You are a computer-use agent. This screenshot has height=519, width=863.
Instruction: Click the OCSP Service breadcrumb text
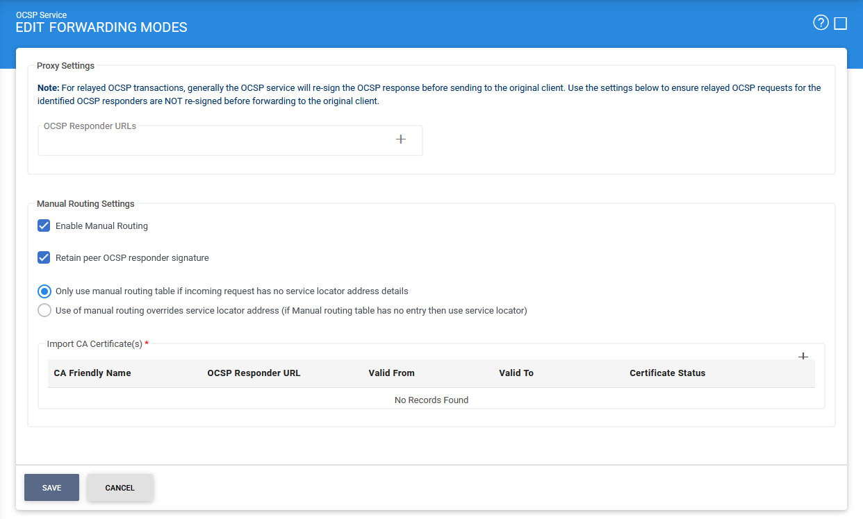tap(41, 15)
